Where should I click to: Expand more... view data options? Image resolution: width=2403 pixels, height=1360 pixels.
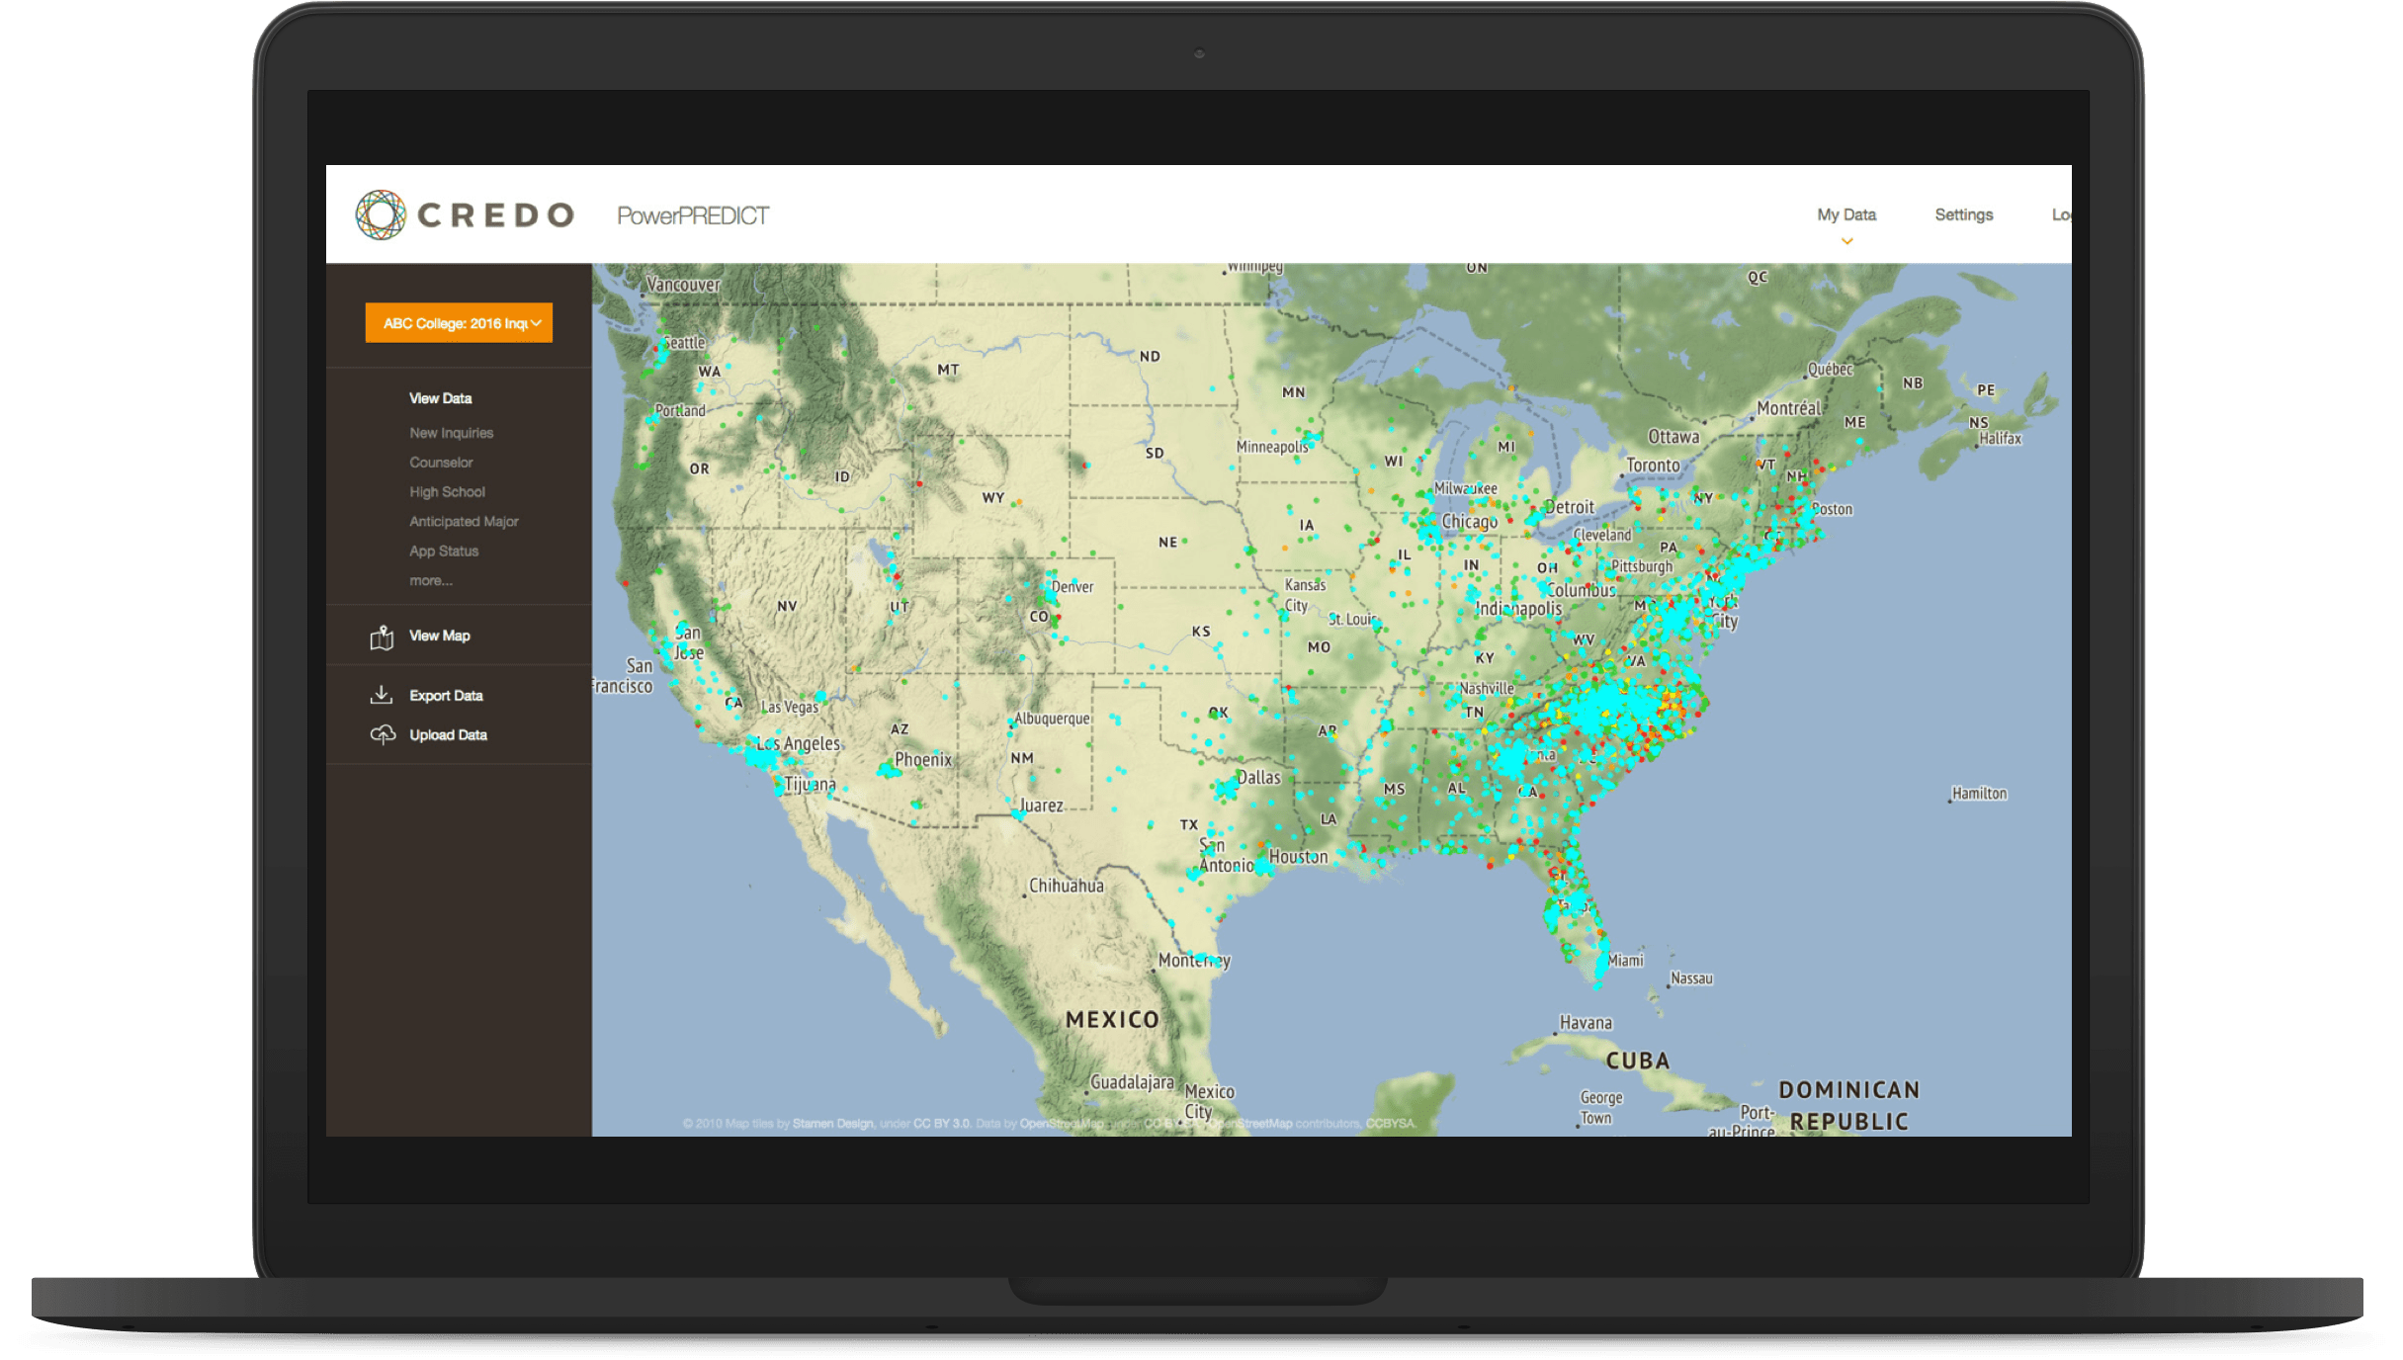(x=431, y=580)
